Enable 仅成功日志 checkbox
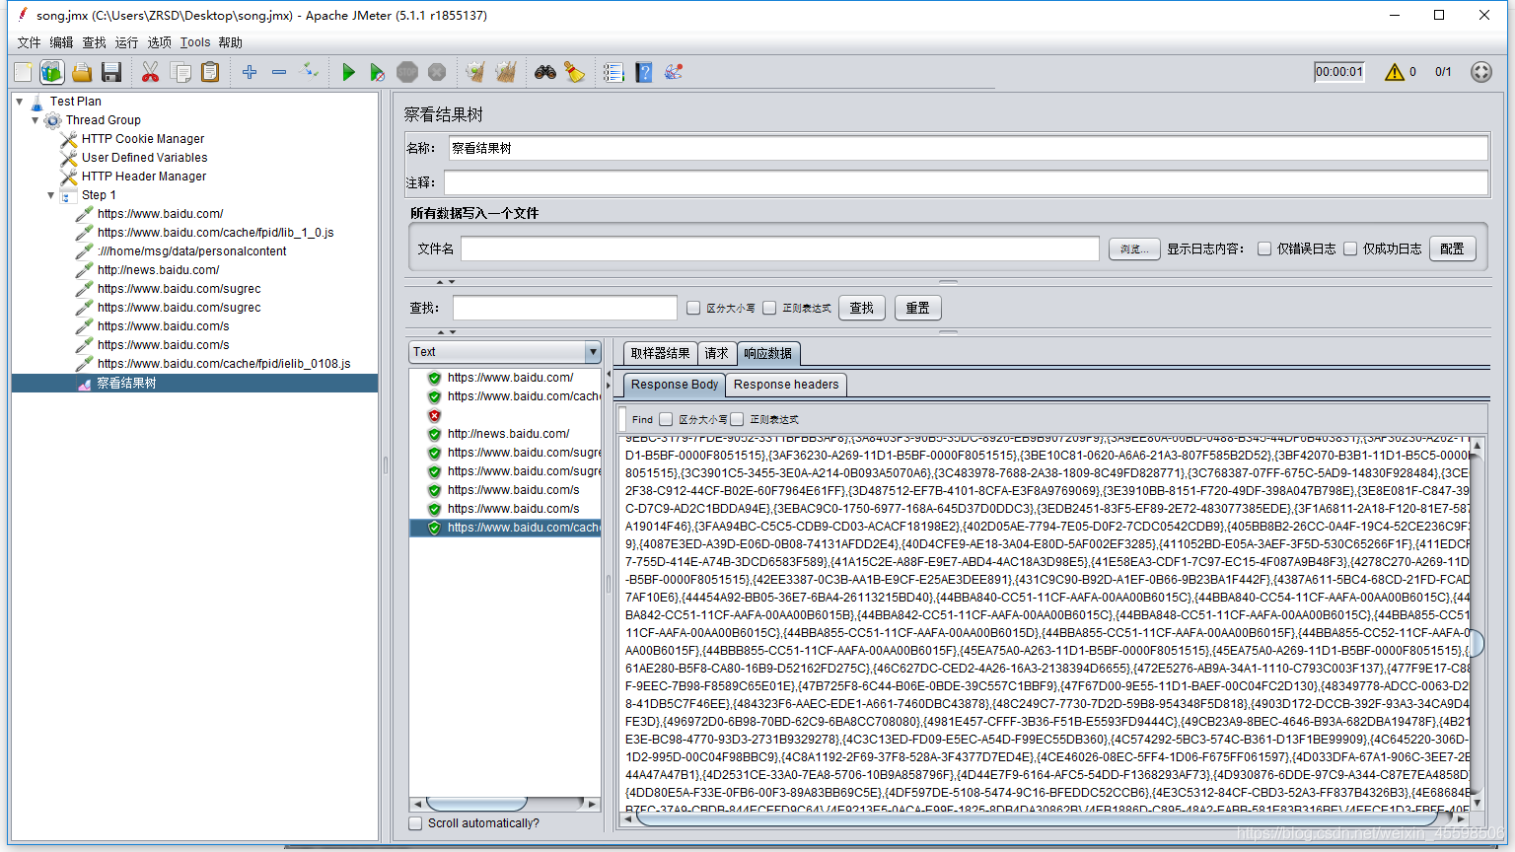The width and height of the screenshot is (1515, 852). (x=1350, y=248)
